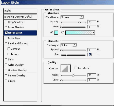
Task: Open the Gradient Overlay row label
Action: [x=17, y=70]
